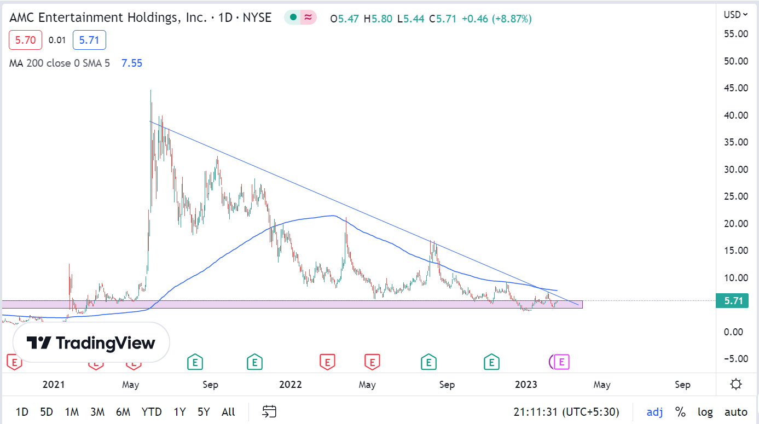Image resolution: width=759 pixels, height=424 pixels.
Task: Open chart settings gear icon
Action: (x=737, y=384)
